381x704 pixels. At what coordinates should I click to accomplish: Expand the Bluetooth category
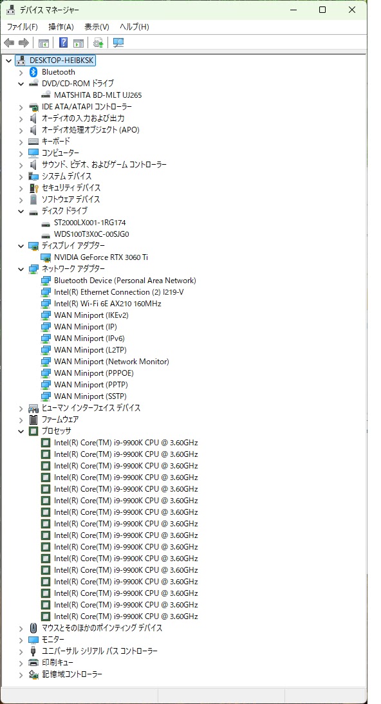[21, 72]
